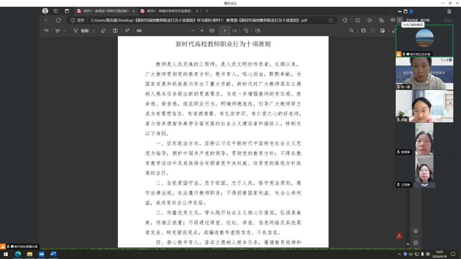Expand the draw (绘制) tool options arrow

[x=94, y=31]
